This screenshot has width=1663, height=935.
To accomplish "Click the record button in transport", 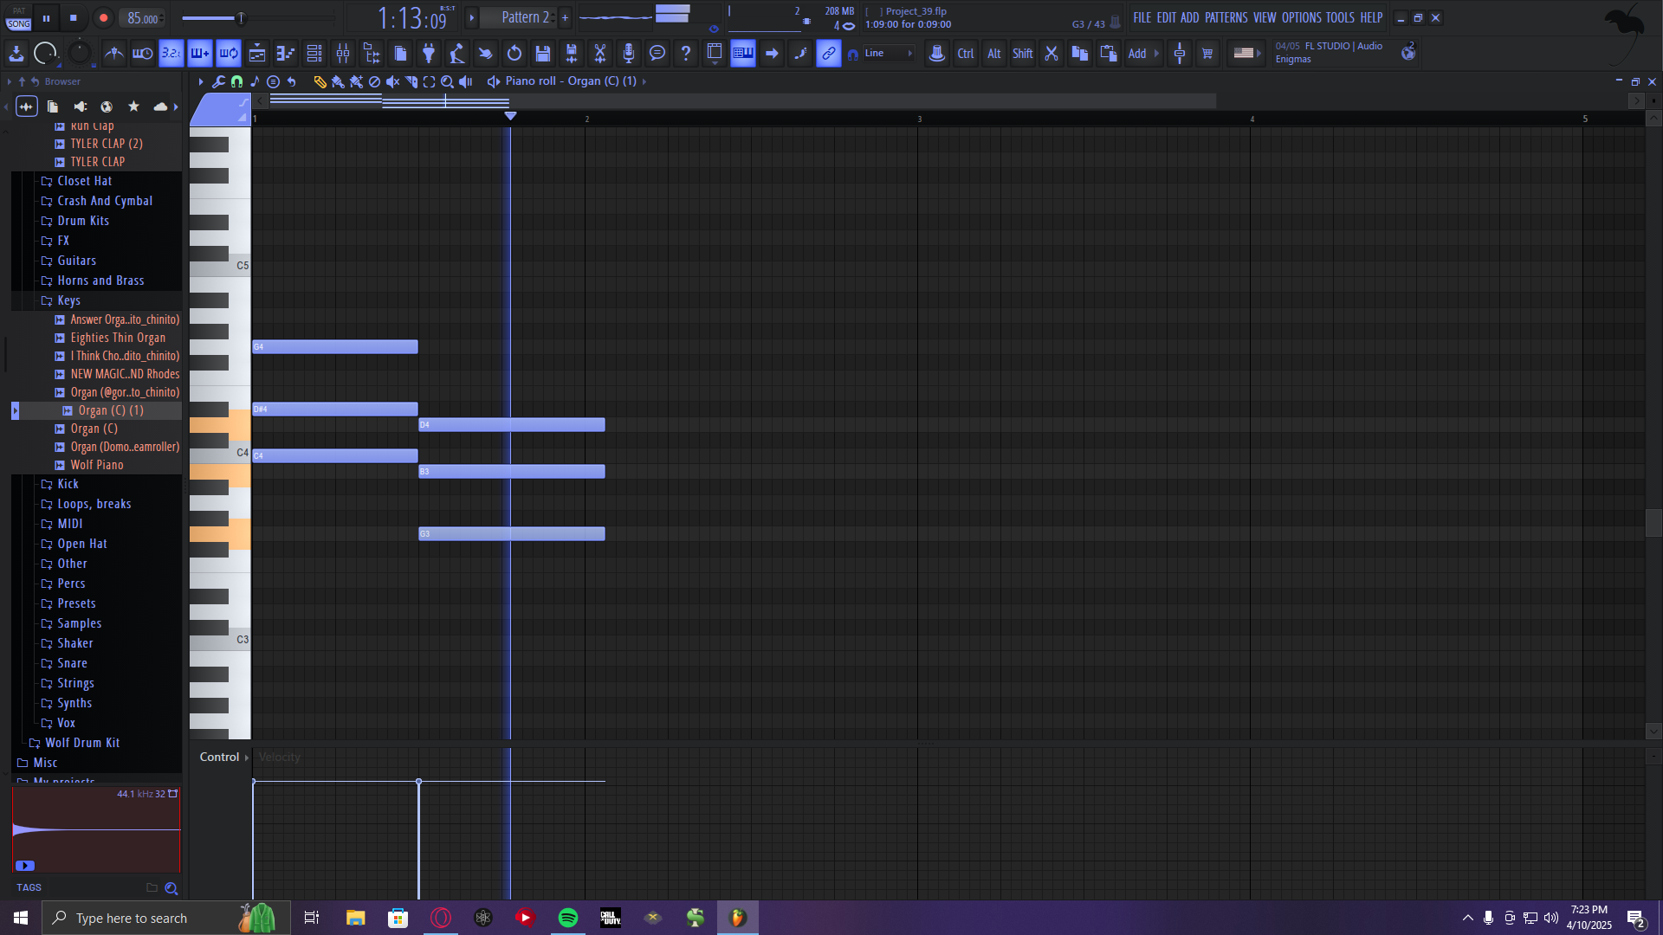I will point(103,17).
